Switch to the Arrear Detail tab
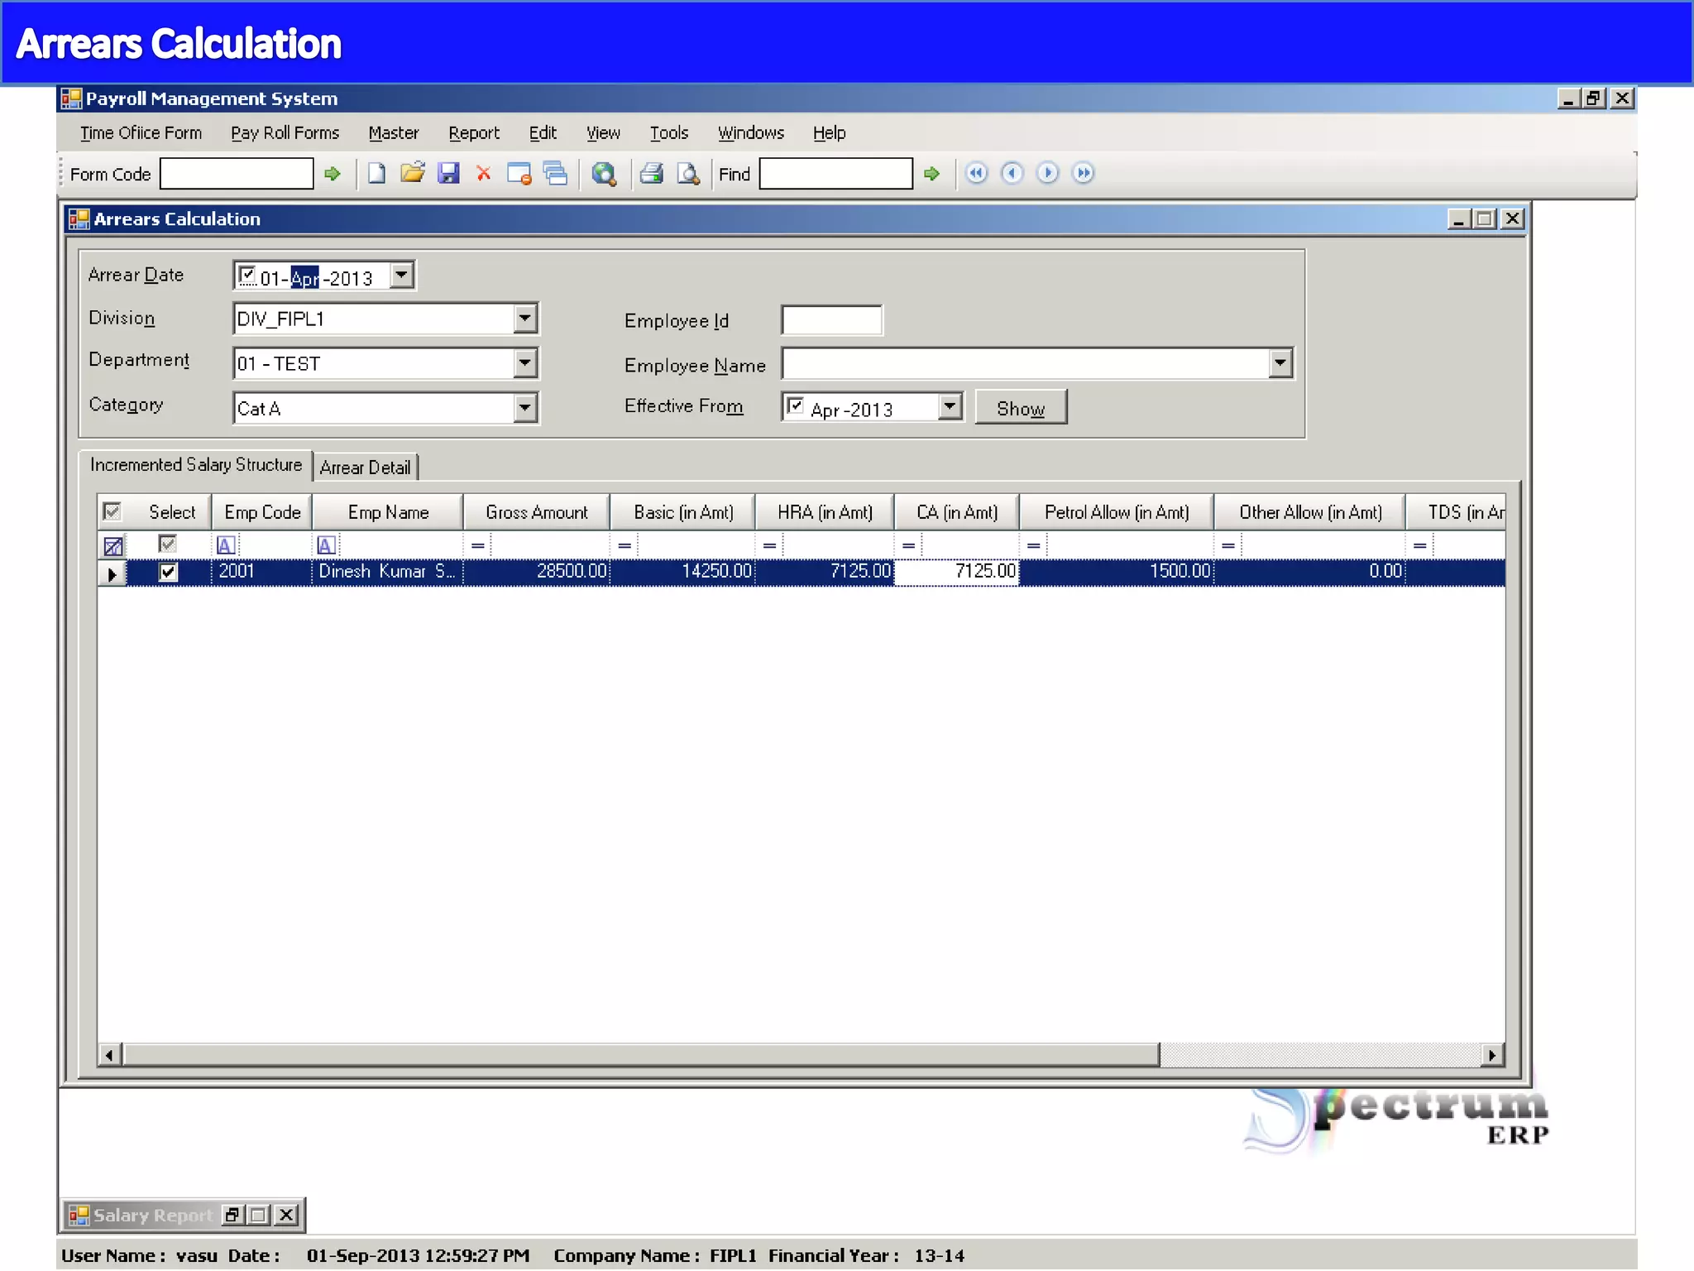1694x1271 pixels. 365,468
